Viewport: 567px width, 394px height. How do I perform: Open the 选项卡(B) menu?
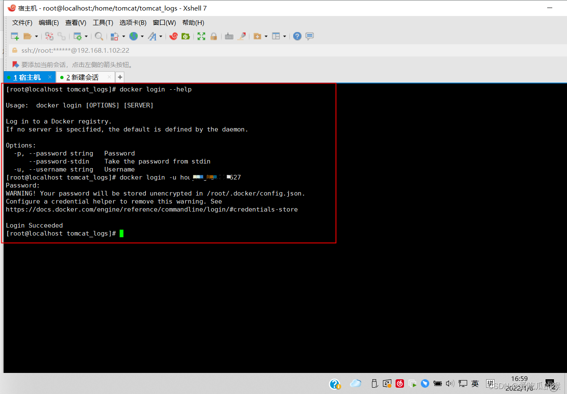click(133, 23)
